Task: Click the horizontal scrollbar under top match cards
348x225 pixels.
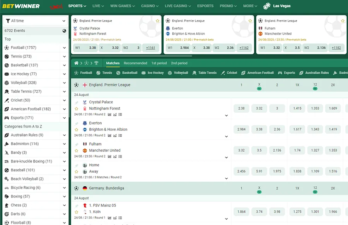Action: [x=131, y=56]
